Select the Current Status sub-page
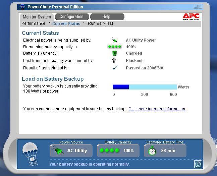 click(x=66, y=24)
